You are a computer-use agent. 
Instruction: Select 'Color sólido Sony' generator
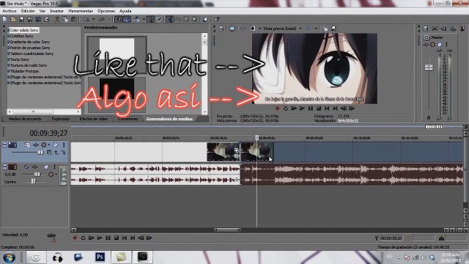click(x=24, y=30)
